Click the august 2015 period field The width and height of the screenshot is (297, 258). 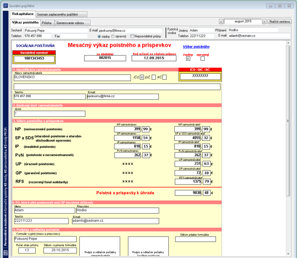pos(242,21)
